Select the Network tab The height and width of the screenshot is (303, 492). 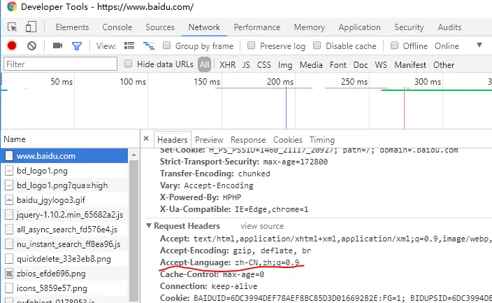point(204,27)
